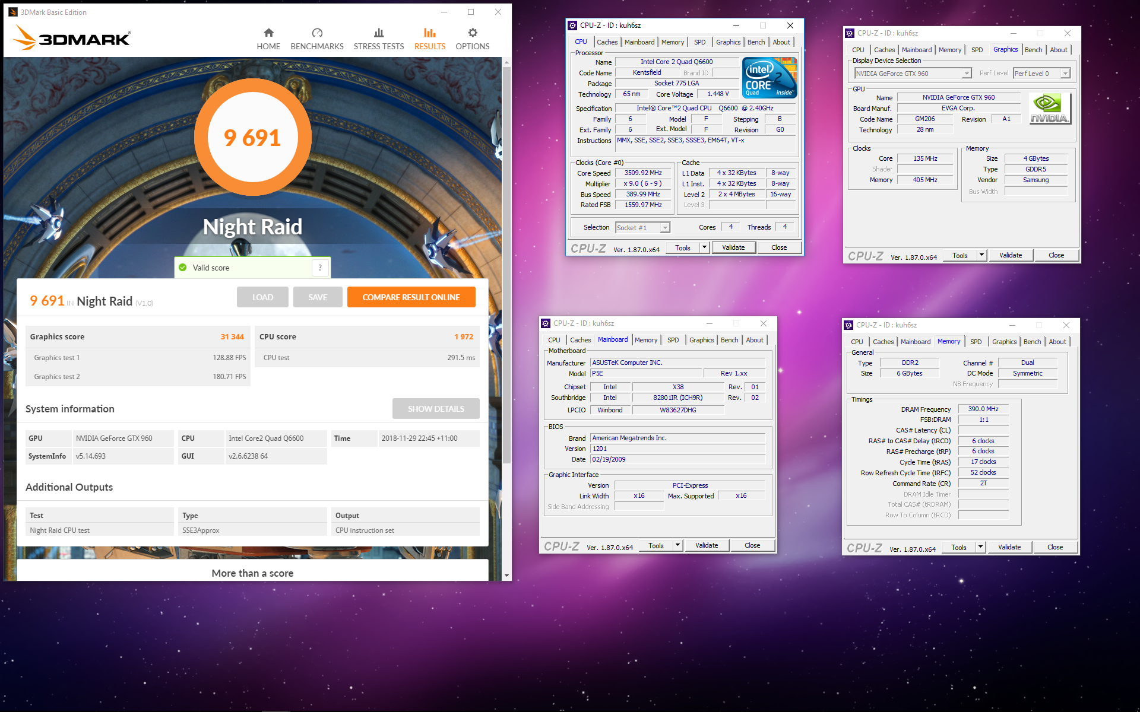Open the NVIDIA GeForce GTX 960 device dropdown
1140x712 pixels.
coord(913,74)
